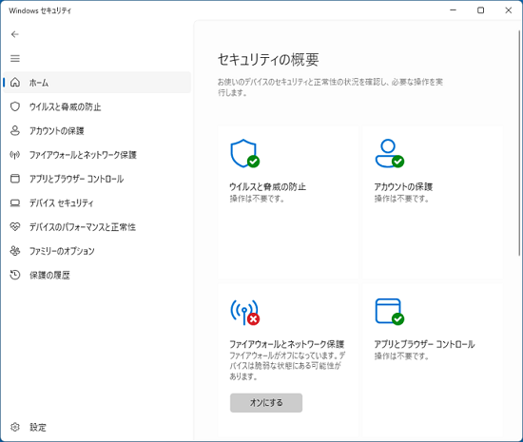Screen dimensions: 523x442
Task: Minimize the Windows セキュリティ window
Action: pyautogui.click(x=453, y=10)
